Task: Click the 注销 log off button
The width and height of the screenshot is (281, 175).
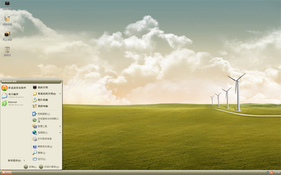Action: coord(30,167)
